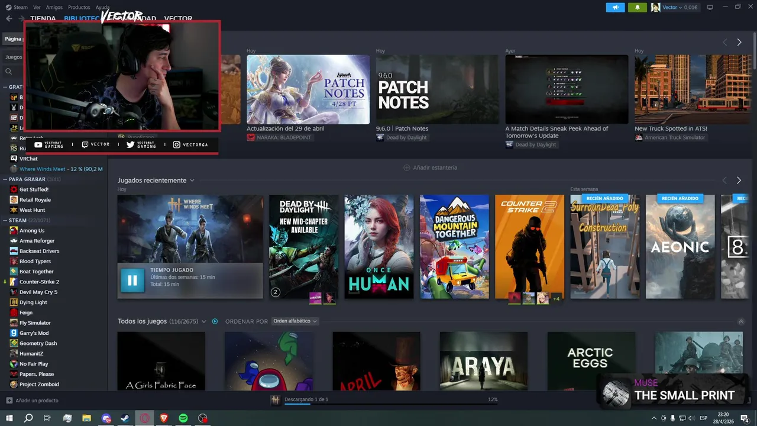The image size is (757, 426).
Task: Click the Retail Royale icon
Action: pos(14,200)
